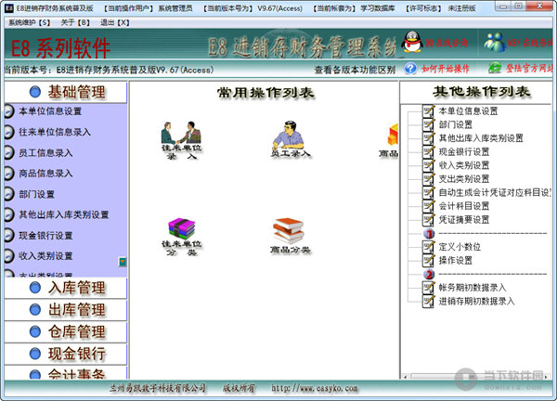The image size is (557, 401).
Task: Open www.easyko.com link in footer
Action: (x=315, y=388)
